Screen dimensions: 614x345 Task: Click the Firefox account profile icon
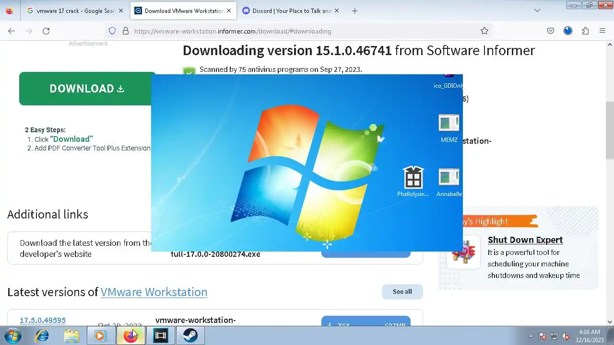click(568, 31)
